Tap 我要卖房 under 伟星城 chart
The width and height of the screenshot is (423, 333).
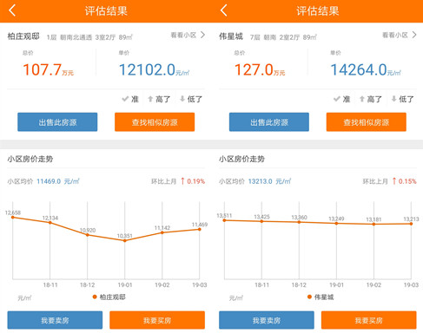267,320
